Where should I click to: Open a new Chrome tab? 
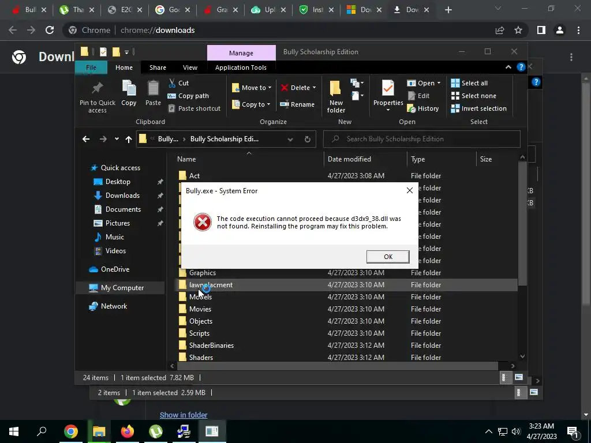point(448,10)
